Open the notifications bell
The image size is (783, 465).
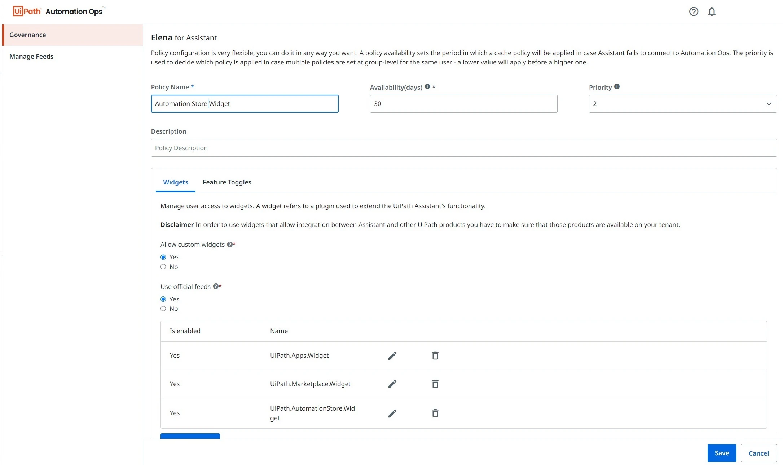(x=712, y=12)
